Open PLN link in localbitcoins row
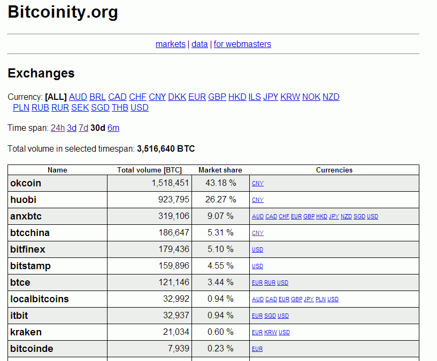 (x=320, y=299)
